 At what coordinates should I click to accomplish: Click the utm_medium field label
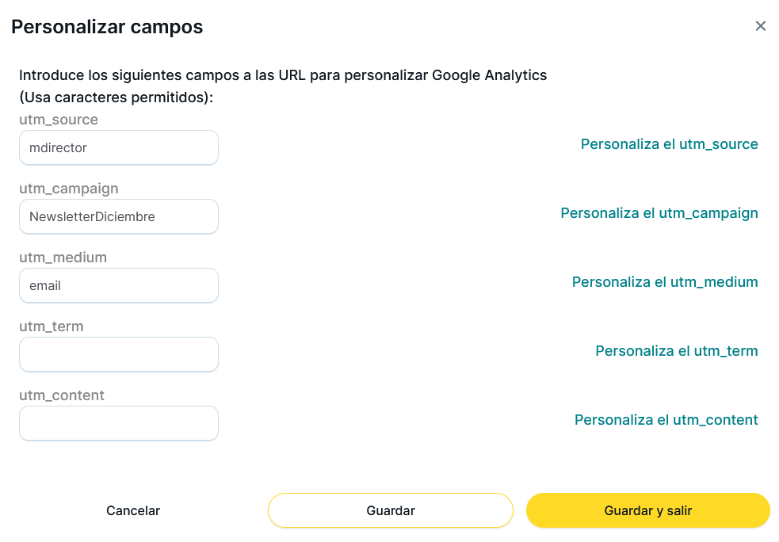(63, 258)
